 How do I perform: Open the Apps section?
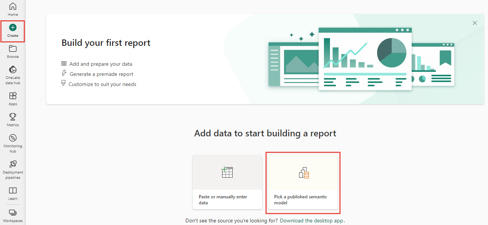click(x=13, y=99)
